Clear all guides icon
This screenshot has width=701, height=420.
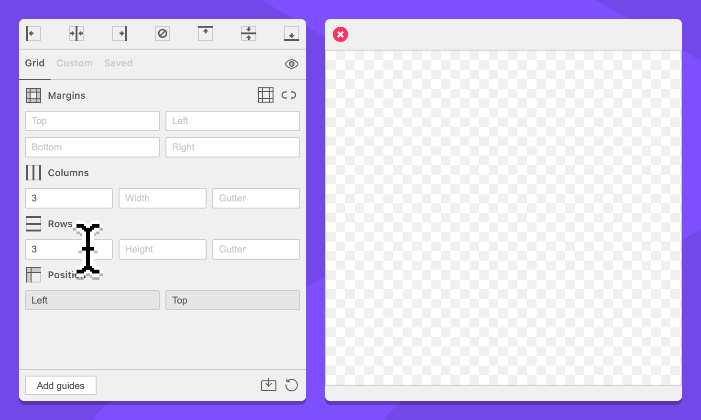tap(163, 33)
